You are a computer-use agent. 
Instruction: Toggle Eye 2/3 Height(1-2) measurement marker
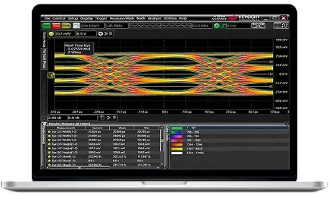point(49,144)
